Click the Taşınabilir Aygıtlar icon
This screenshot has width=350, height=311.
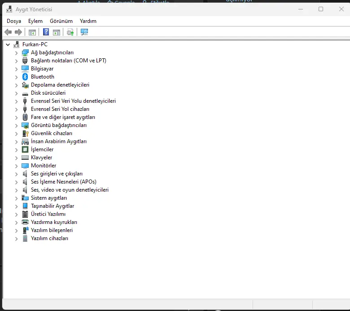(x=25, y=206)
